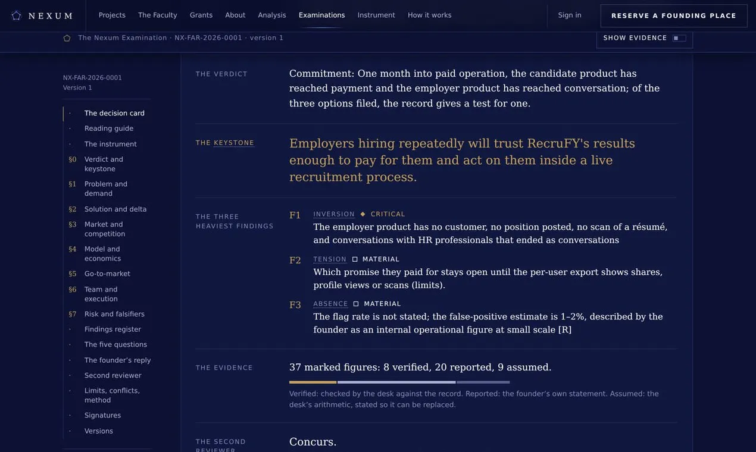Click the breadcrumb 'The Nexum Examination' text
756x452 pixels.
pyautogui.click(x=123, y=38)
